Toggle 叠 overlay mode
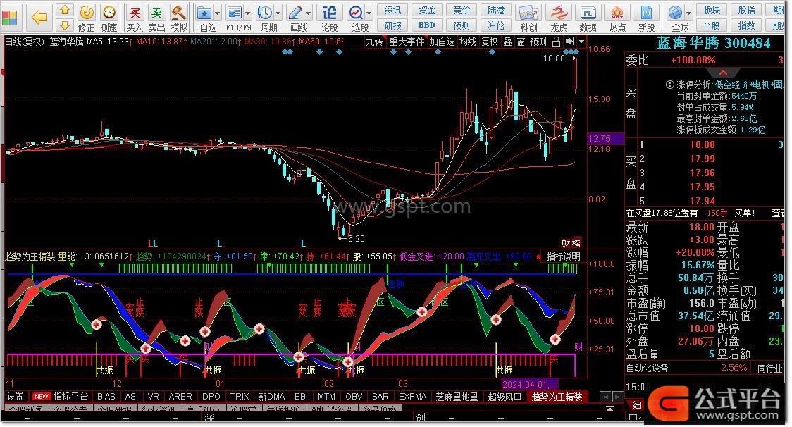The height and width of the screenshot is (427, 792). [x=507, y=42]
